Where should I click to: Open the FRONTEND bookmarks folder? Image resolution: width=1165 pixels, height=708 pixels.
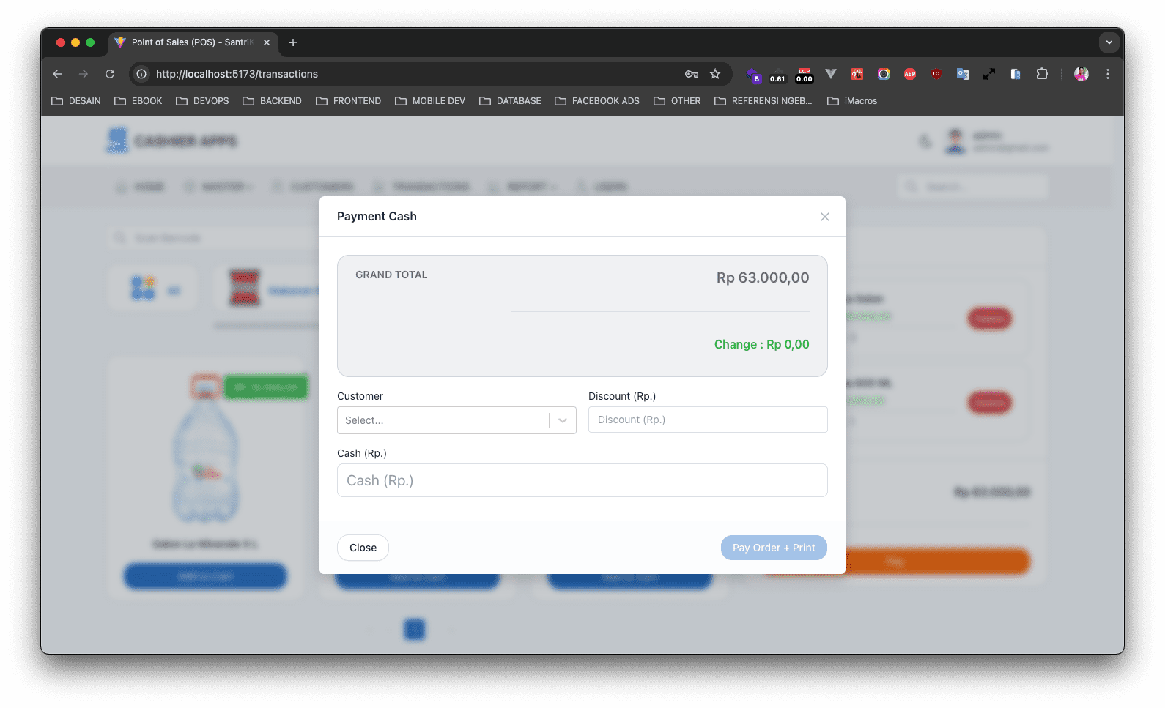point(349,101)
